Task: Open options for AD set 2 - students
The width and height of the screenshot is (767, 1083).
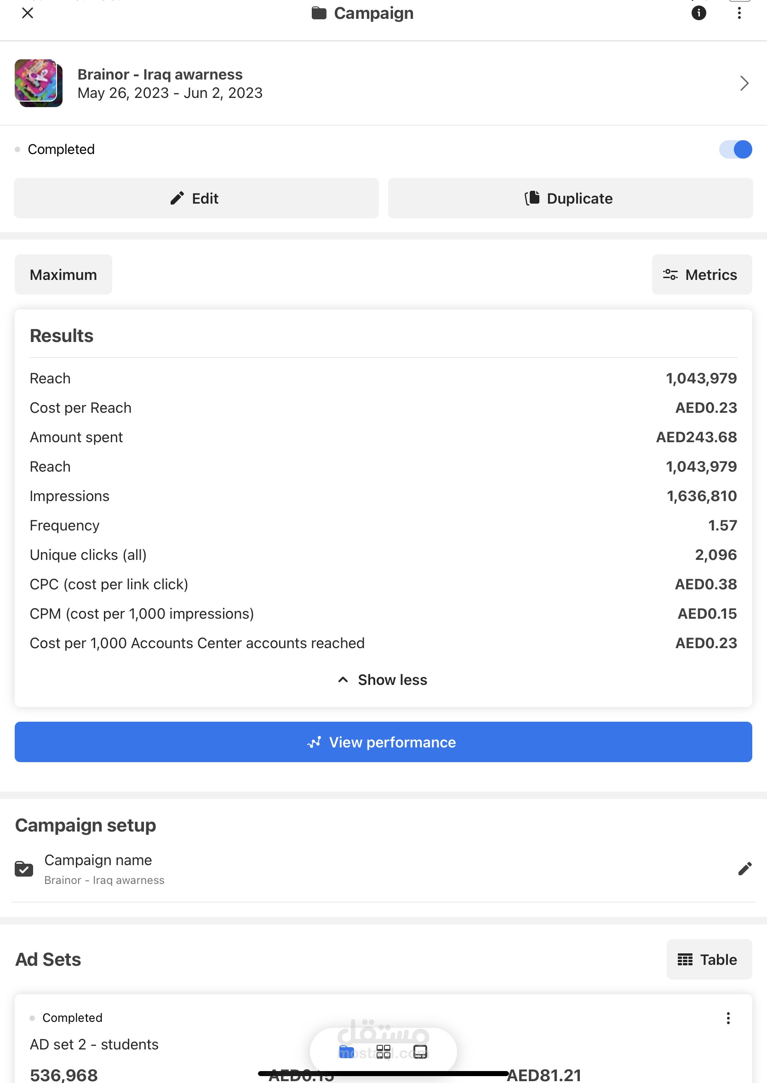Action: [x=728, y=1018]
